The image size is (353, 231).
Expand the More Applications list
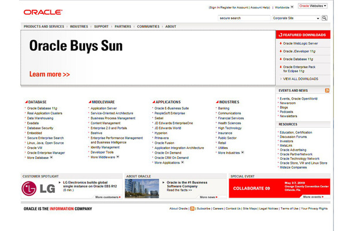click(x=182, y=162)
